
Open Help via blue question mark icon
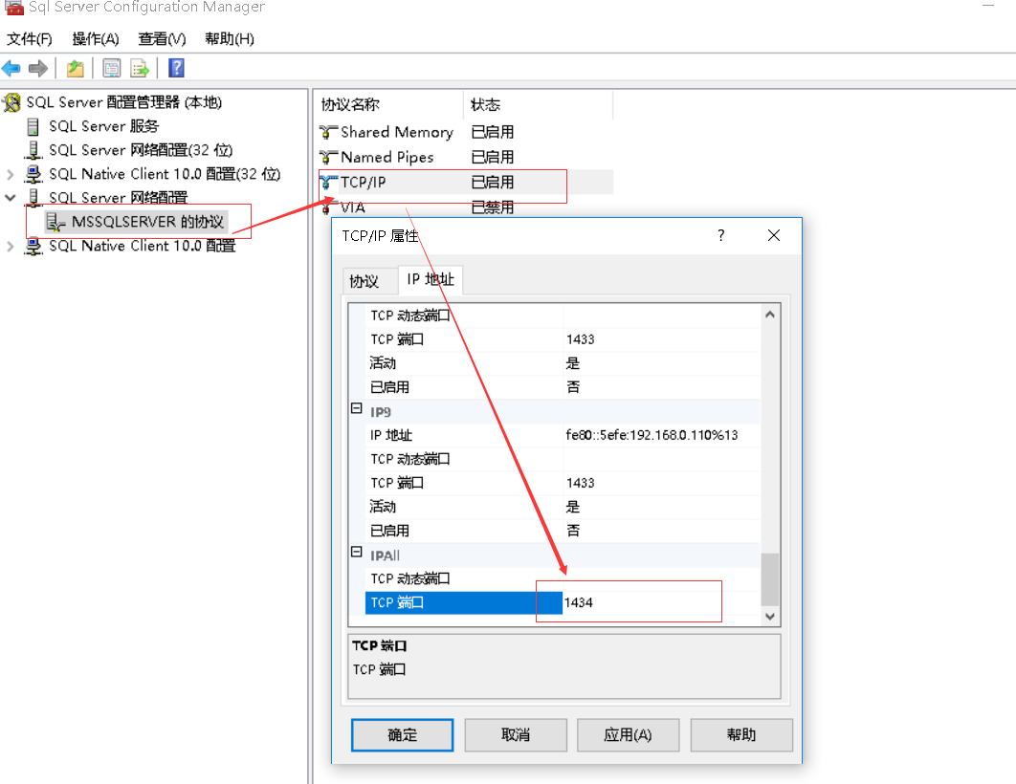[176, 69]
